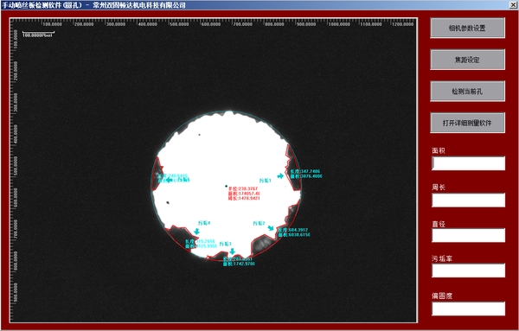Pick the downward arrow below 污垢4
519x331 pixels.
[x=196, y=231]
